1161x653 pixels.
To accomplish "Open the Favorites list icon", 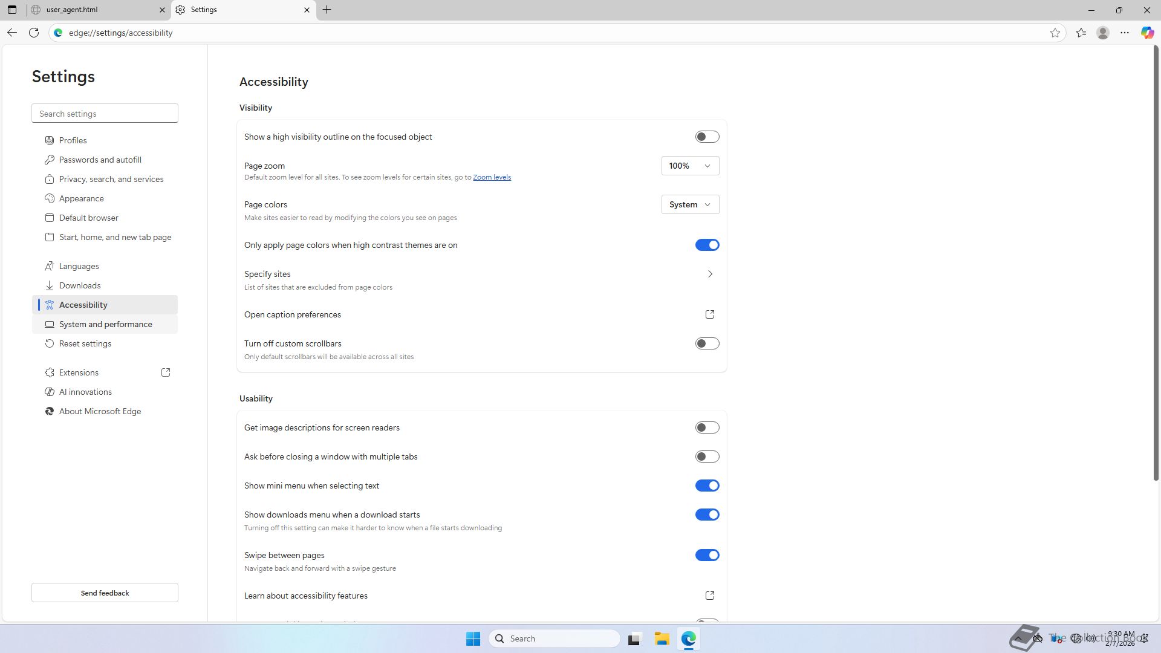I will (1081, 33).
